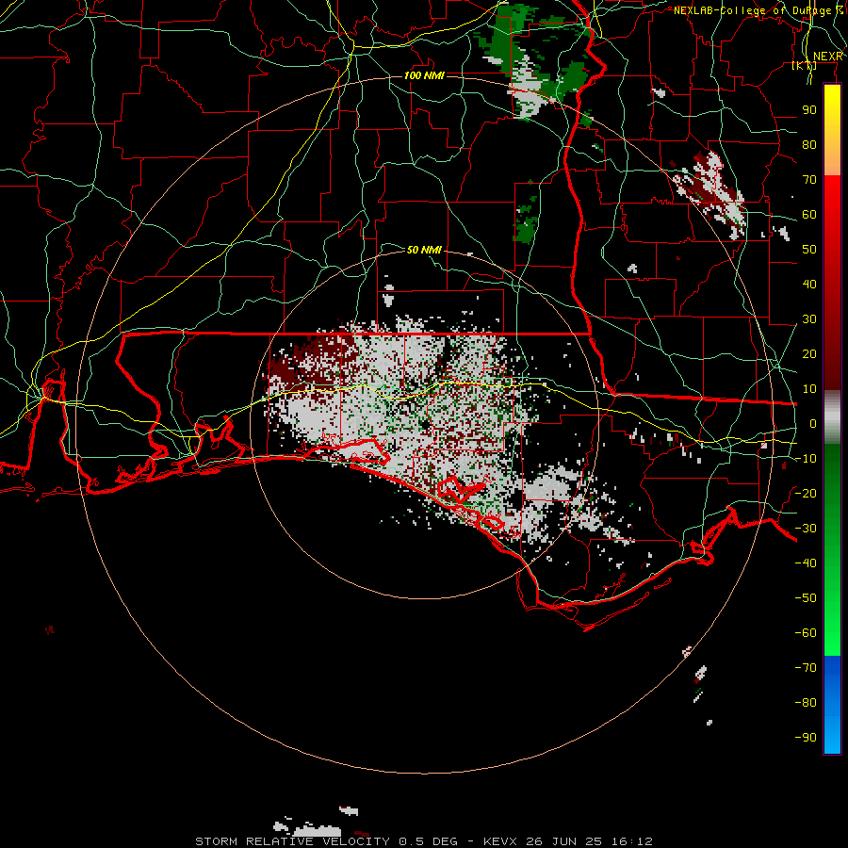Click the NEXLAB-College of DuPage credit text
848x848 pixels.
(758, 10)
